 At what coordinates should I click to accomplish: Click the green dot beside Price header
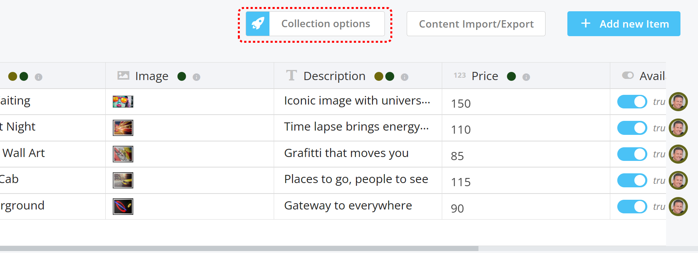[511, 77]
